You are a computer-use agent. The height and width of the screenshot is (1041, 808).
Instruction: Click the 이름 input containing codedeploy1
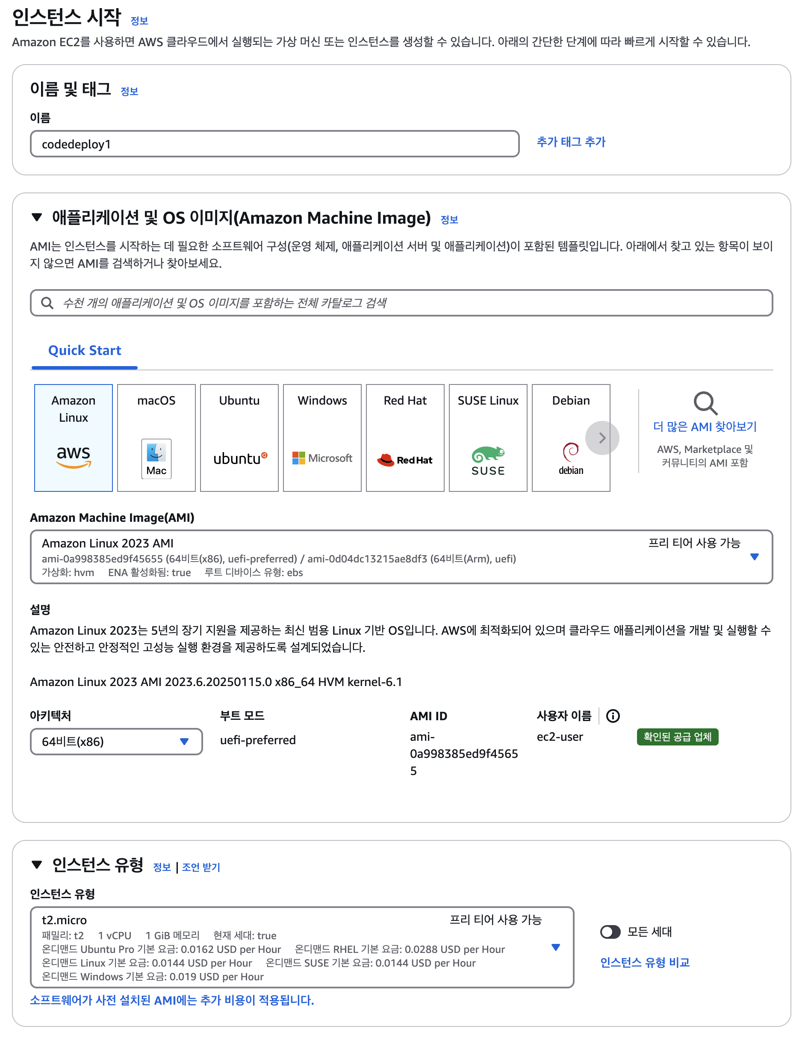tap(276, 145)
